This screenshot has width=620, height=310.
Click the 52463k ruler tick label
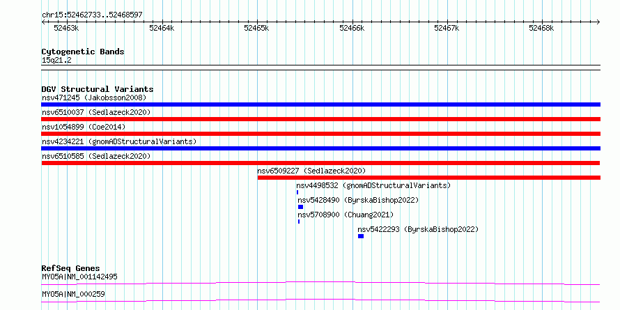66,28
